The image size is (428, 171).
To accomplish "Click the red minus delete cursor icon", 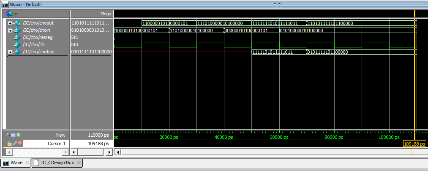I will click(20, 143).
